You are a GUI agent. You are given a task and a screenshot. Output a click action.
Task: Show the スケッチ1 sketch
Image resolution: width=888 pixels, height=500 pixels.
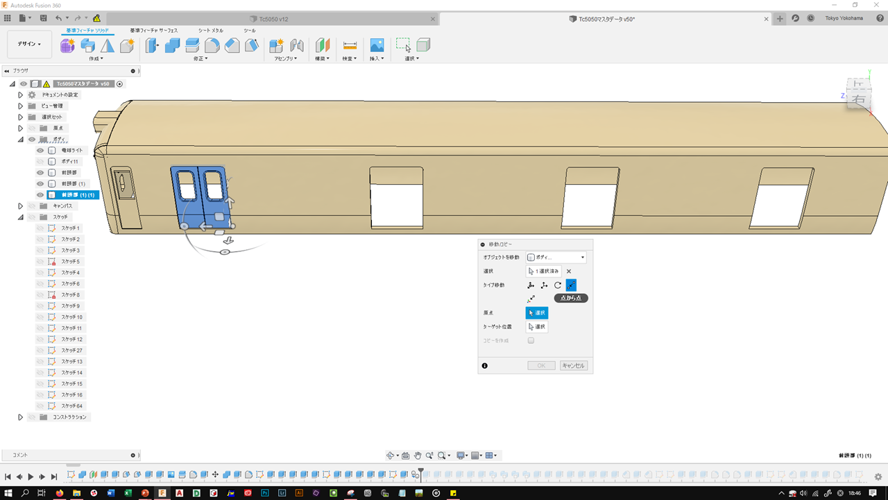click(40, 228)
